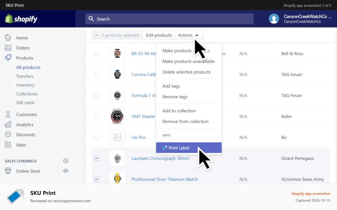Click the search magnifier icon
Screen dimensions: 337x210
click(91, 19)
